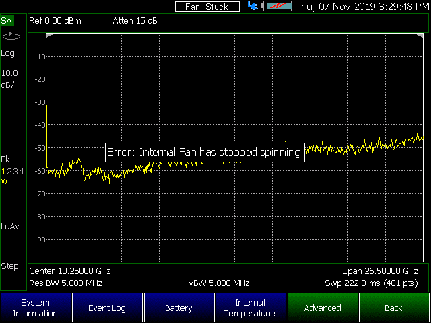Click the VBW 5.000 MHz readout

[219, 283]
